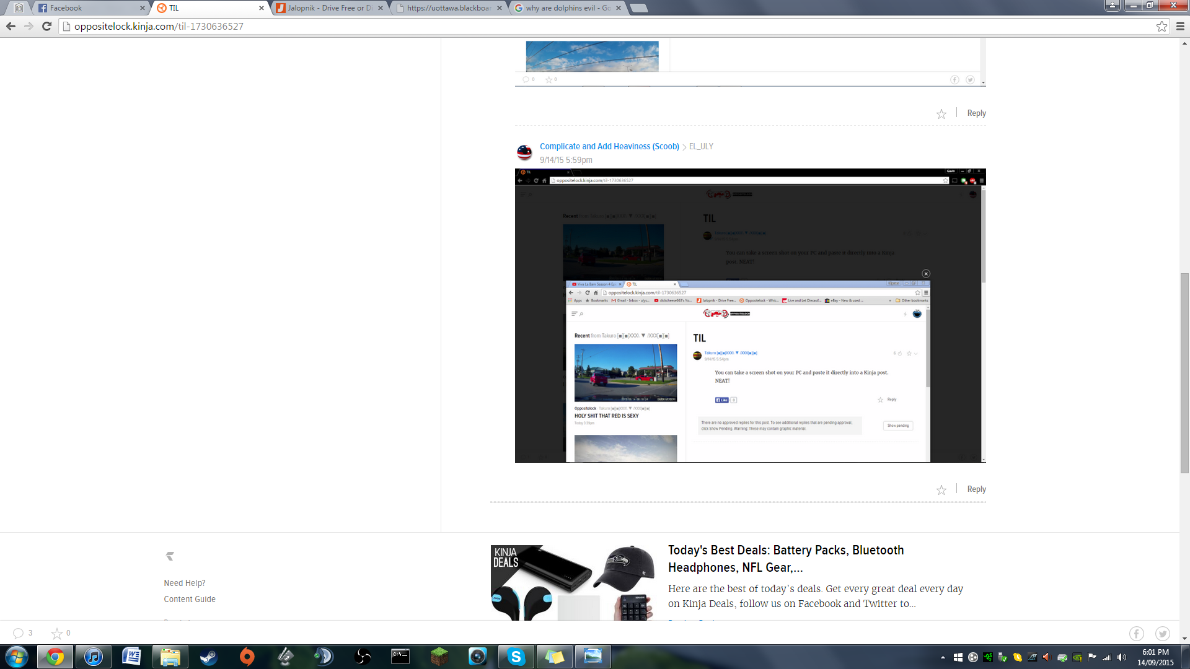Reload the current page
Image resolution: width=1190 pixels, height=669 pixels.
click(46, 26)
